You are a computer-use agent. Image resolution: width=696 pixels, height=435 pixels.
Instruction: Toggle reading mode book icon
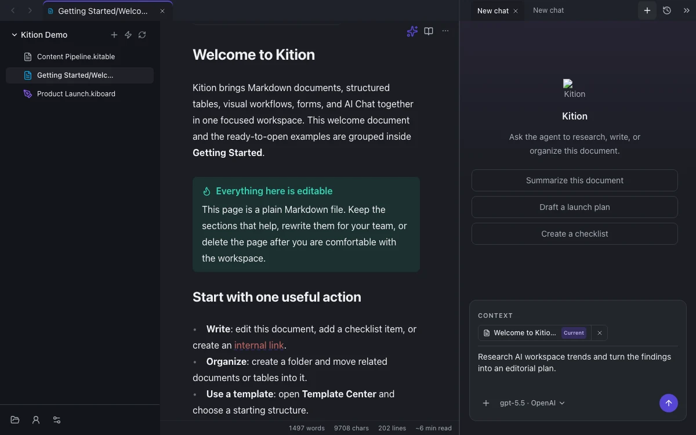pos(429,31)
